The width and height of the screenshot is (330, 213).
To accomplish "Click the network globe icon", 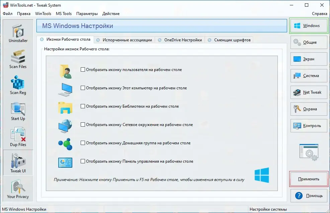I will pyautogui.click(x=65, y=126).
